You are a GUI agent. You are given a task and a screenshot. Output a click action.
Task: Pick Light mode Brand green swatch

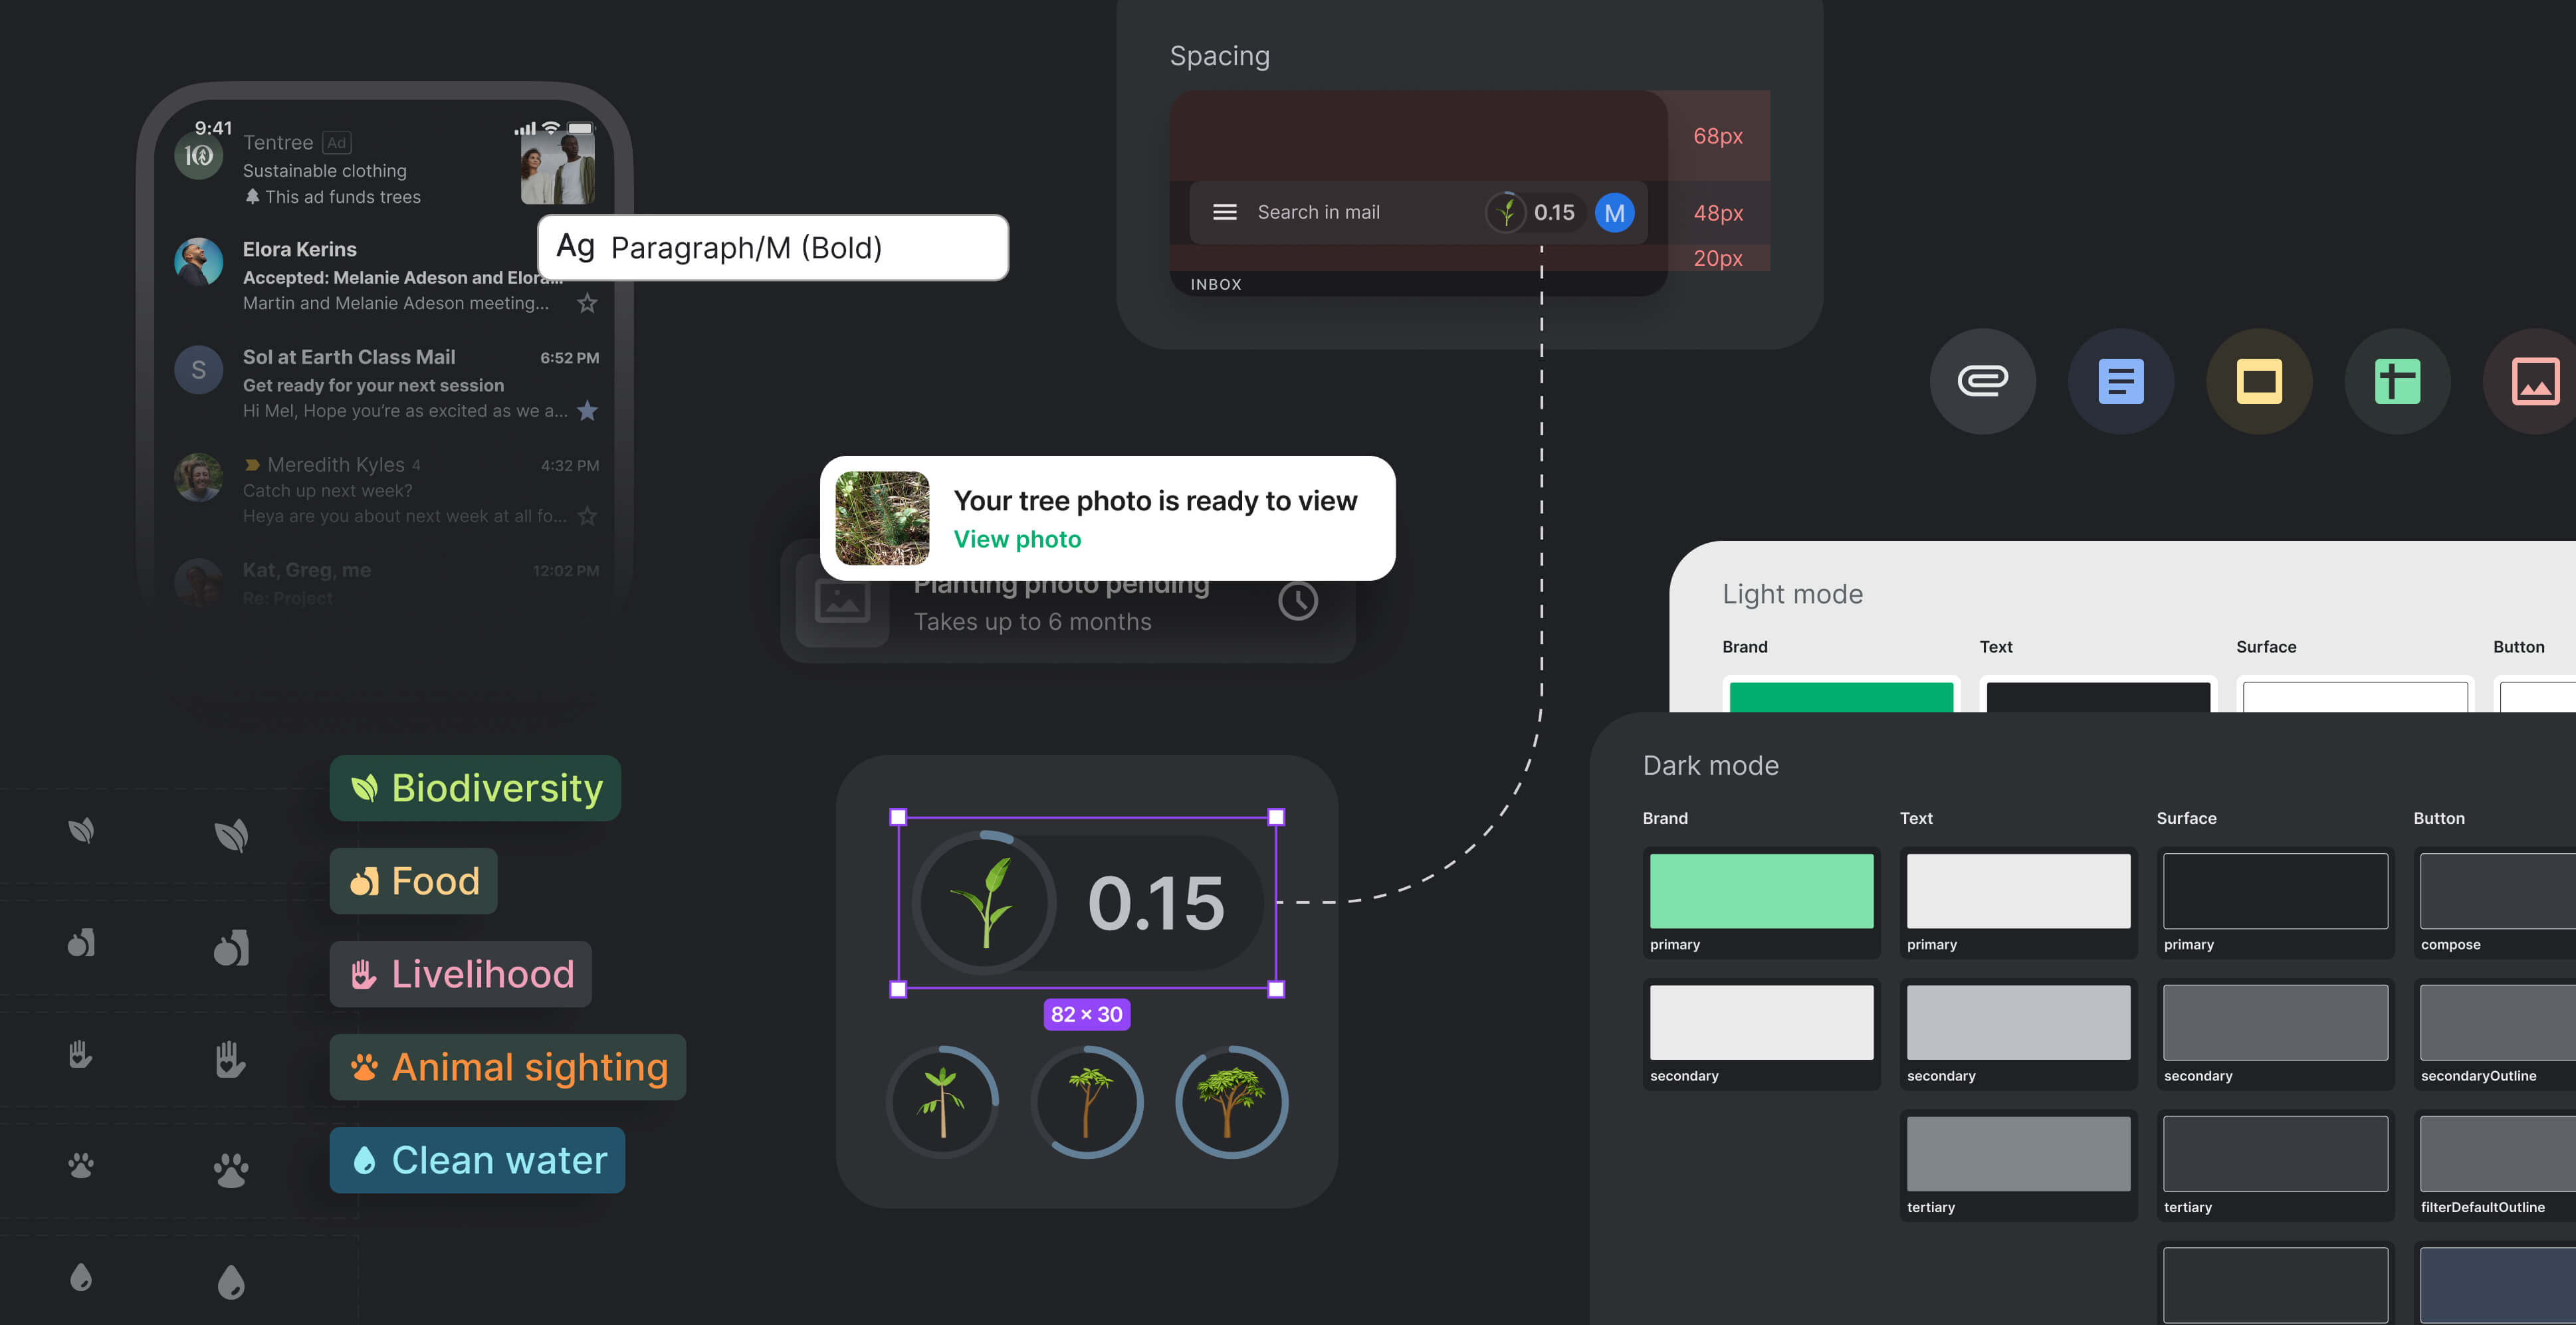coord(1841,697)
